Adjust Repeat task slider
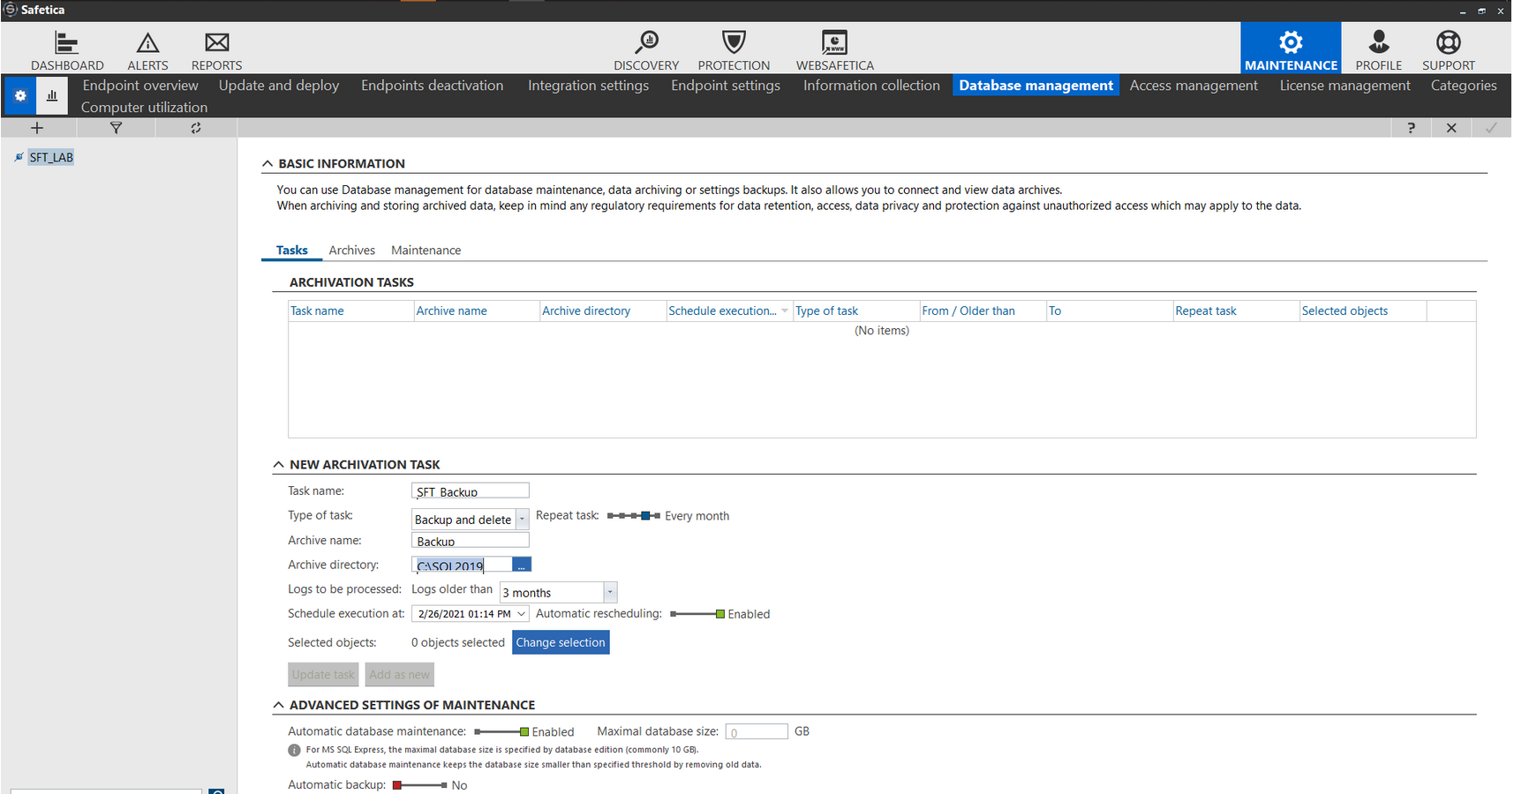Viewport: 1514px width, 794px height. point(634,515)
